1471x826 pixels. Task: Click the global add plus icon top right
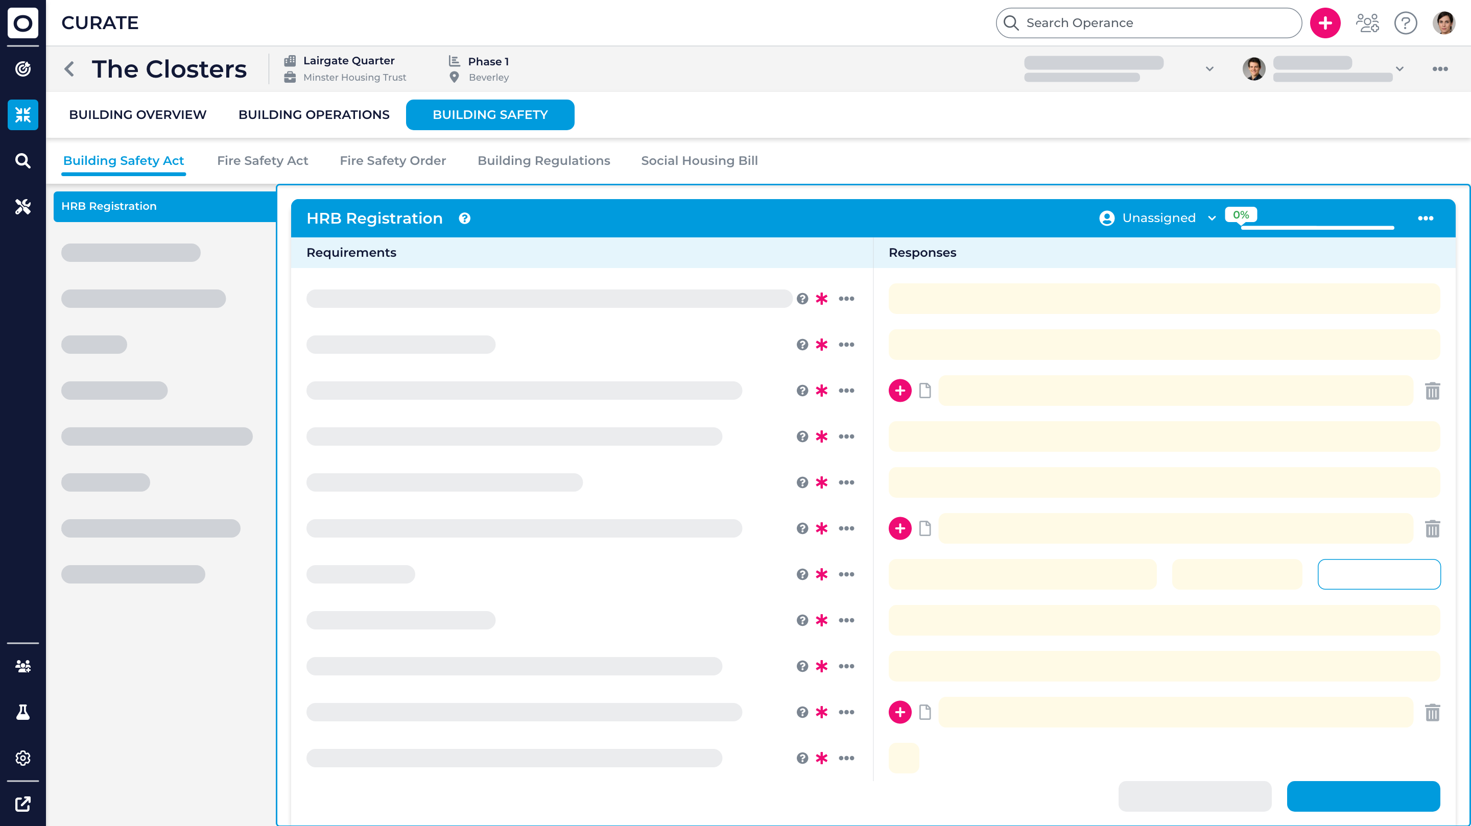(1324, 23)
